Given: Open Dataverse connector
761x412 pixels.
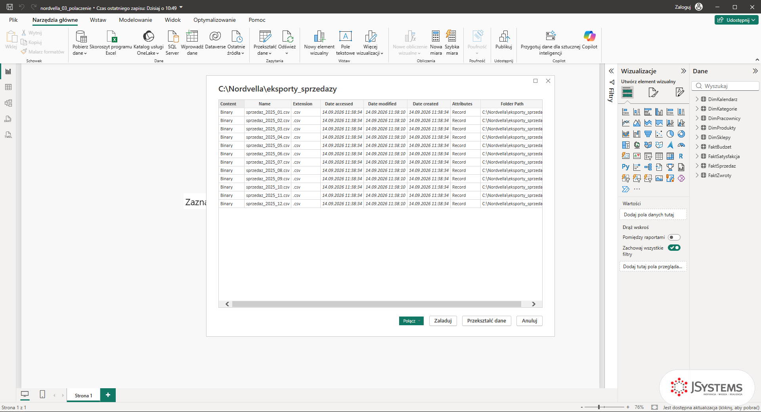Looking at the screenshot, I should pyautogui.click(x=215, y=40).
